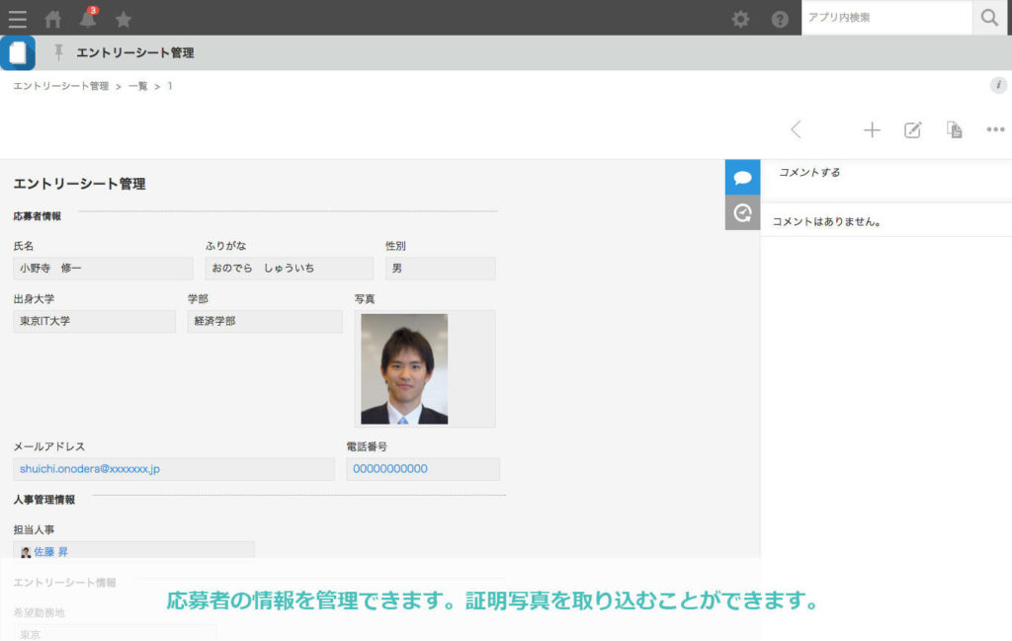The height and width of the screenshot is (641, 1012).
Task: Click the app search input field
Action: pyautogui.click(x=886, y=18)
